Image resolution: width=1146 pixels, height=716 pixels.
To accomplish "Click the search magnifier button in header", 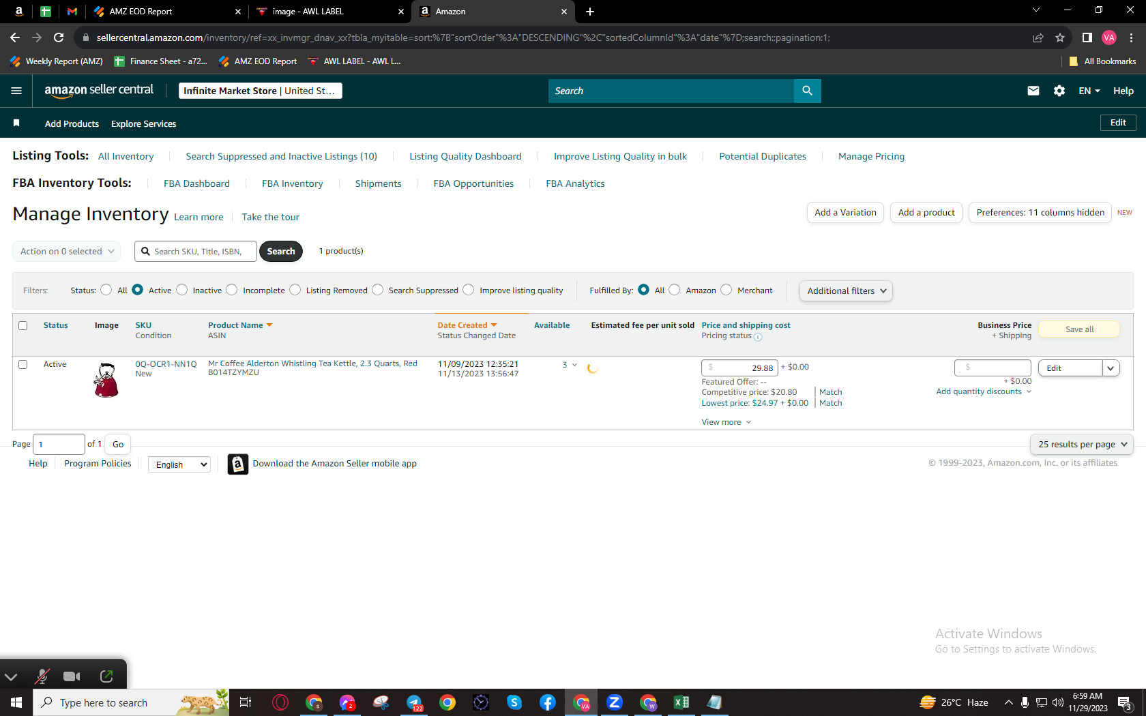I will pyautogui.click(x=807, y=91).
